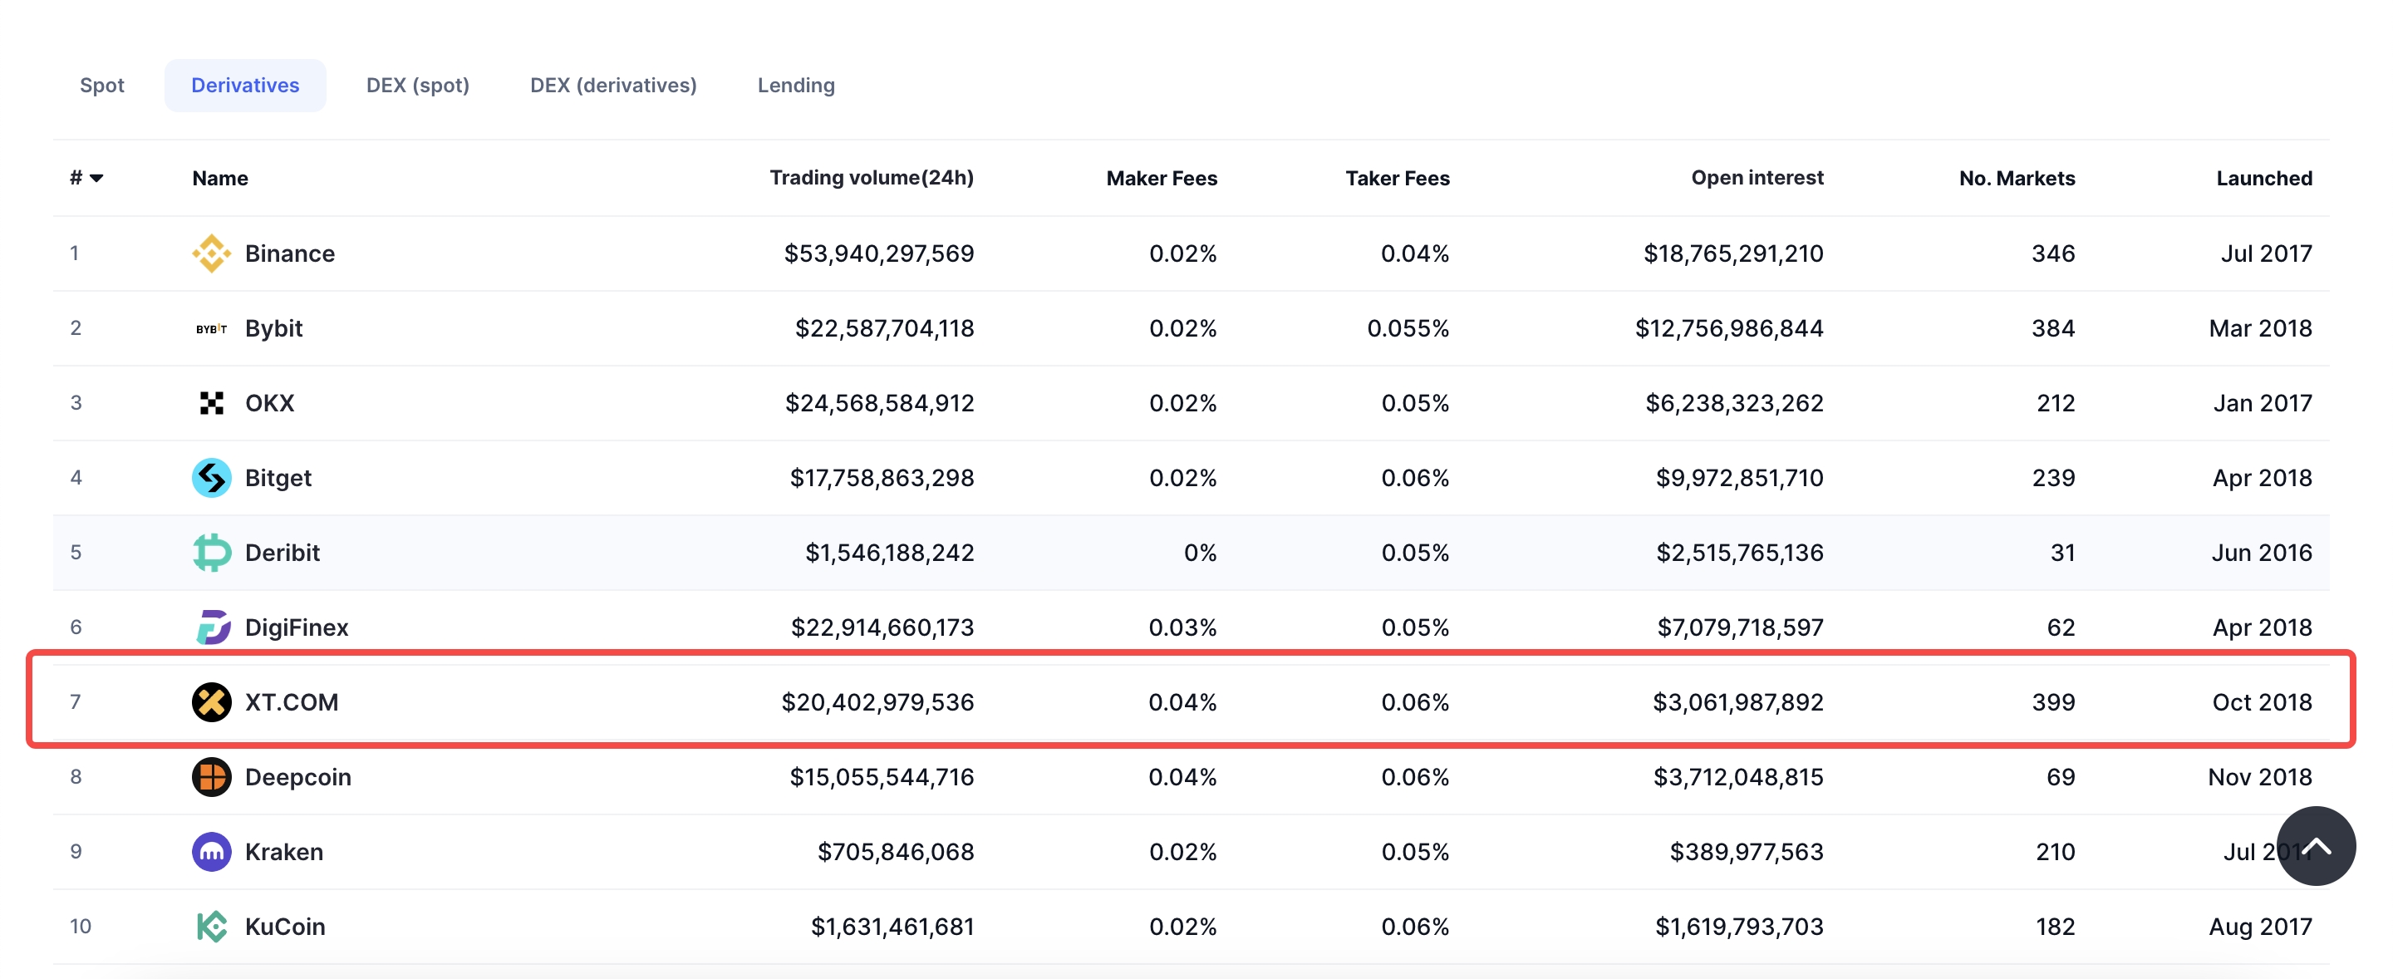Sort by Taker Fees column header

[x=1397, y=179]
